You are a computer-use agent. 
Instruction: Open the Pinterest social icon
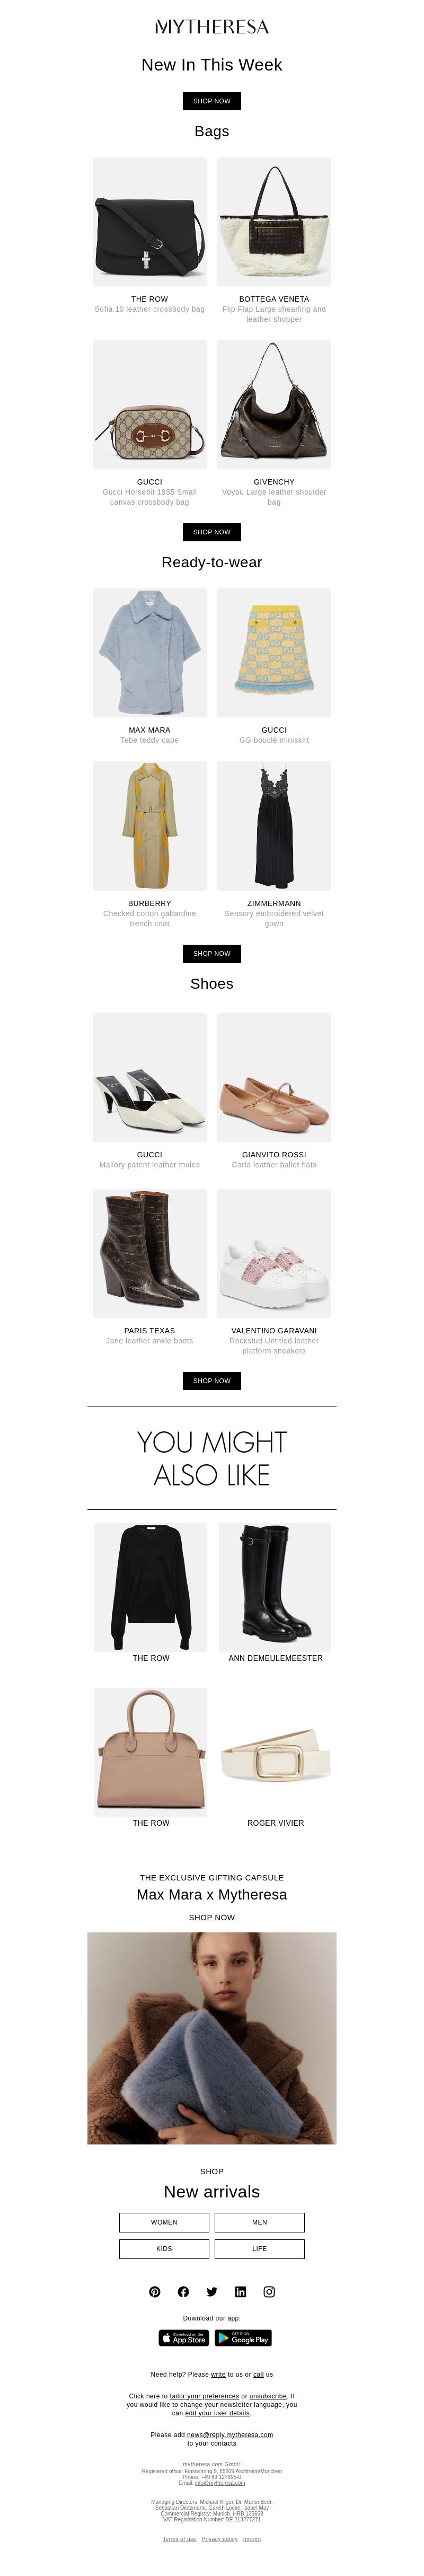coord(155,2291)
